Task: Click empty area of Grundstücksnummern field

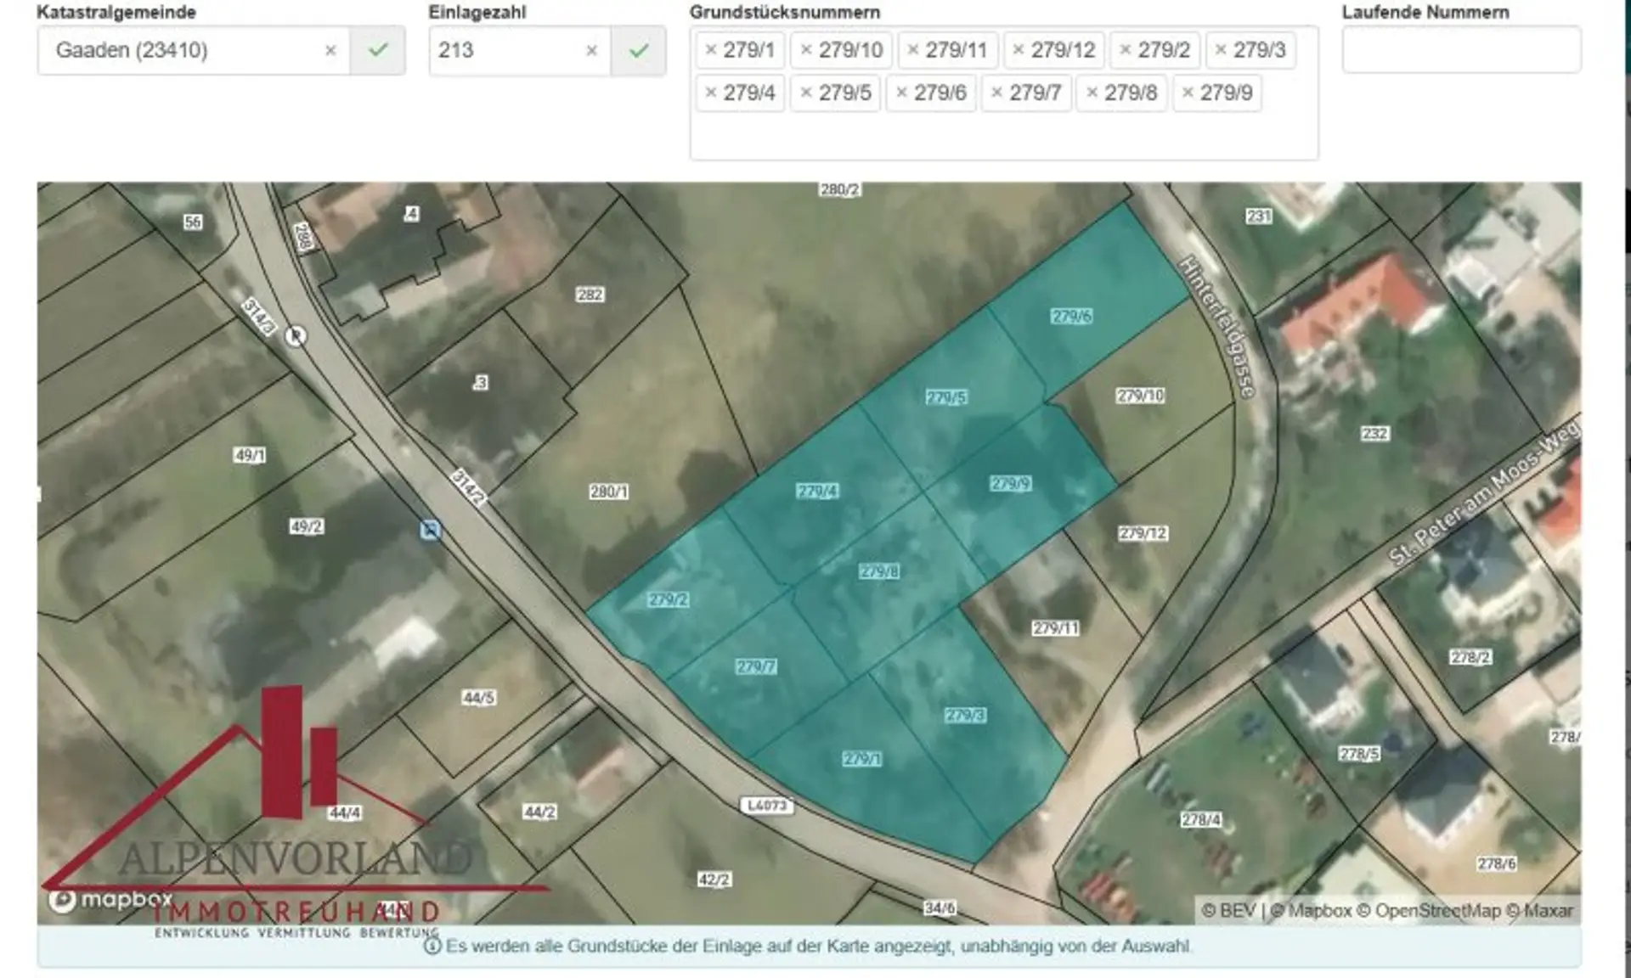Action: (x=1002, y=138)
